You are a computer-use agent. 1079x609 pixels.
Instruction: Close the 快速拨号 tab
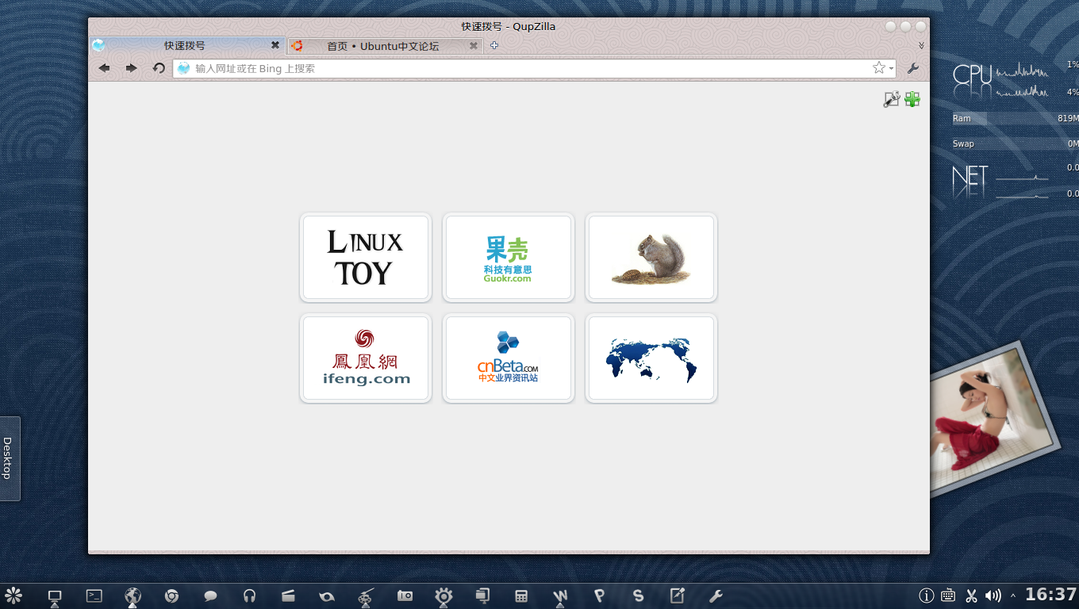pyautogui.click(x=275, y=45)
